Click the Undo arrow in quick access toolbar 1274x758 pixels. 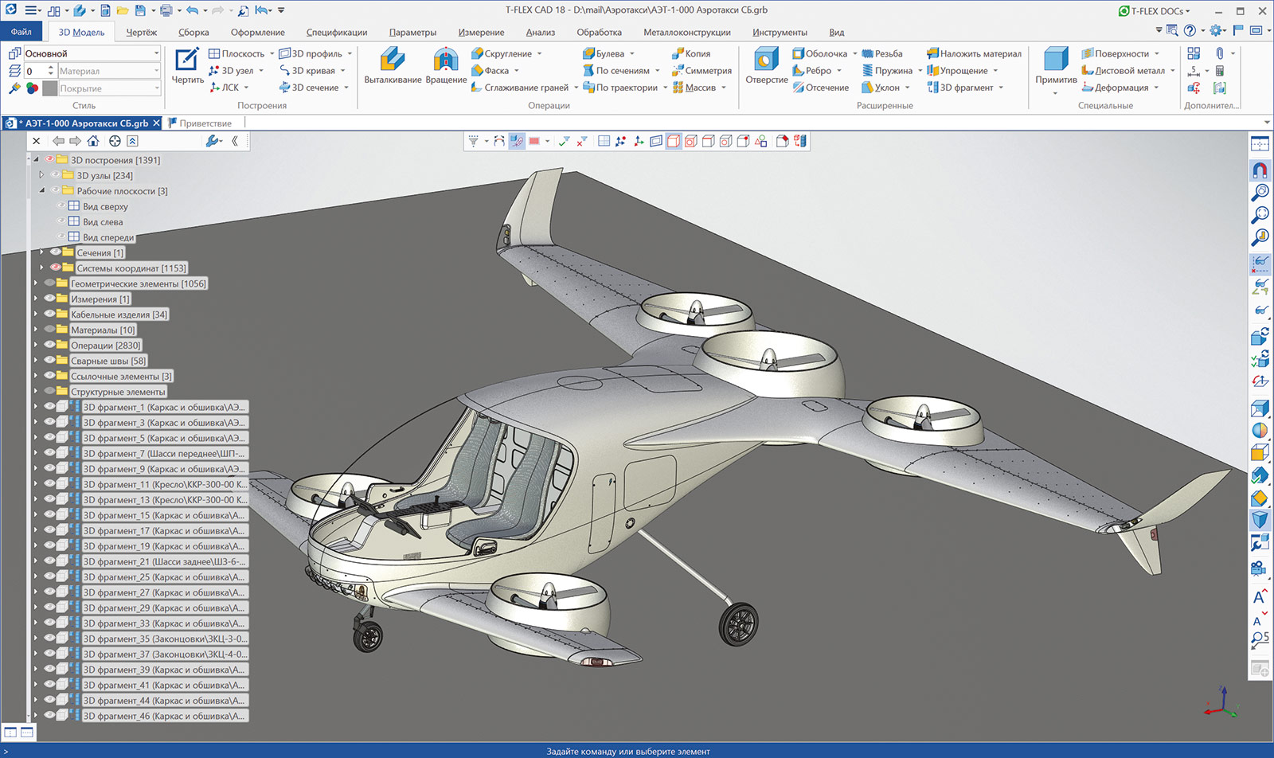[192, 11]
